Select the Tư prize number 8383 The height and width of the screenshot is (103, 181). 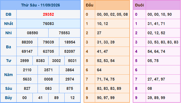coord(40,61)
